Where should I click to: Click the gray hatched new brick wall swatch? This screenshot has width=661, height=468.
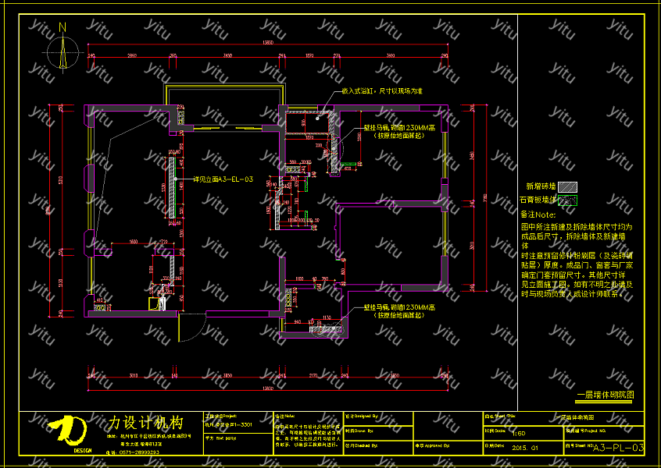point(570,187)
